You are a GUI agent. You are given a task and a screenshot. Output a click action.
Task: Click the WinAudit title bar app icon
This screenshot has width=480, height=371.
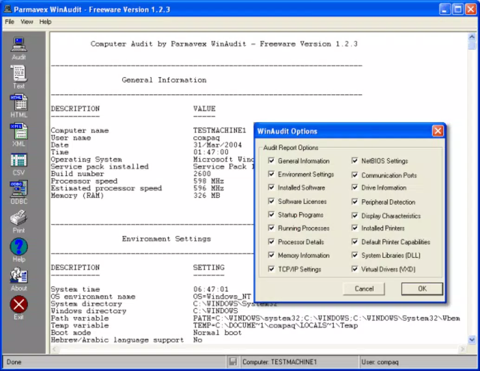7,9
